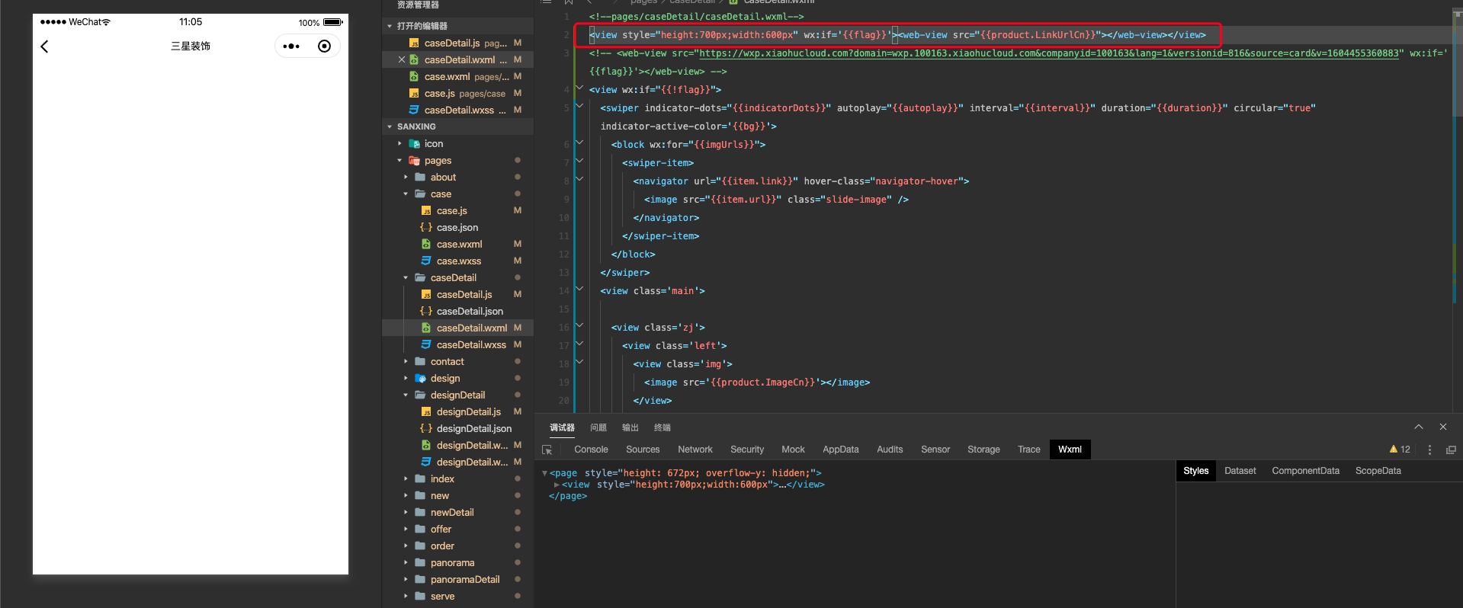This screenshot has height=608, width=1463.
Task: Select the Styles sub-tab
Action: pyautogui.click(x=1195, y=471)
